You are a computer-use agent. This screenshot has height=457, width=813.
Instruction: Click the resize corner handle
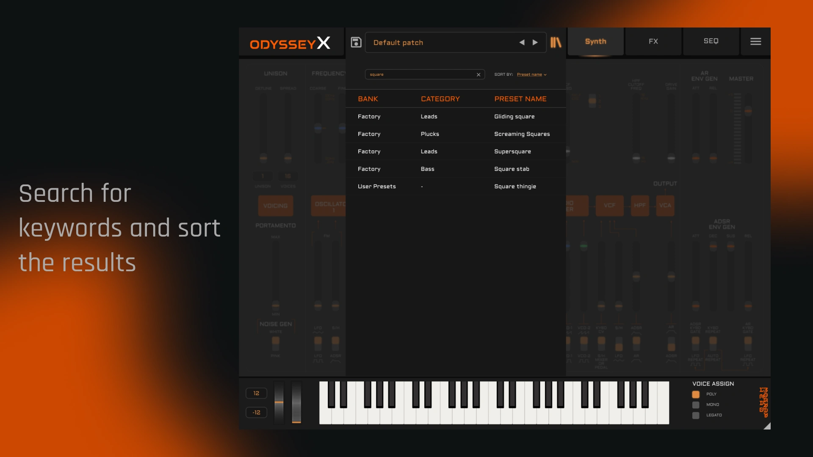click(767, 426)
